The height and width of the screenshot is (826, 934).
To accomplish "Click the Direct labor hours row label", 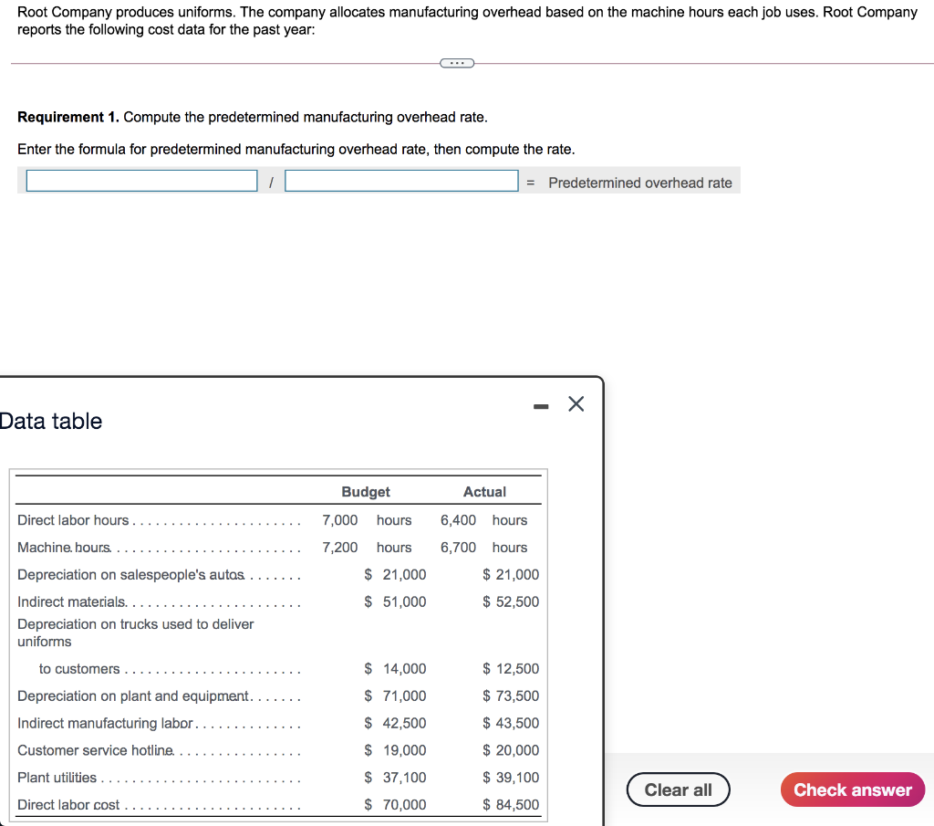I will [73, 520].
